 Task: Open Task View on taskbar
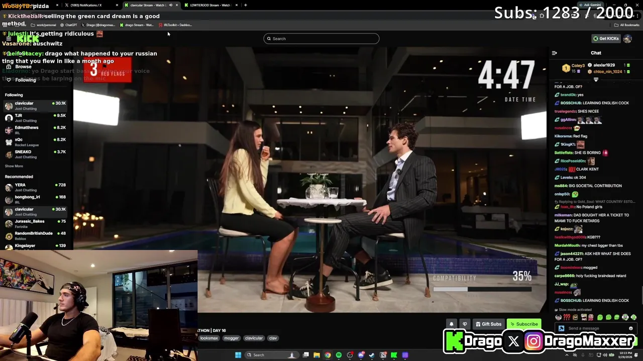pos(305,355)
